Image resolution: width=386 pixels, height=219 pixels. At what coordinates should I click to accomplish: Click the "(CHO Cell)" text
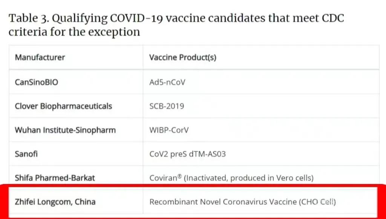[317, 202]
